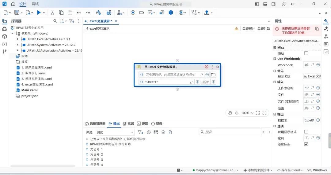Click the 范围 field in Excel activity

(205, 82)
